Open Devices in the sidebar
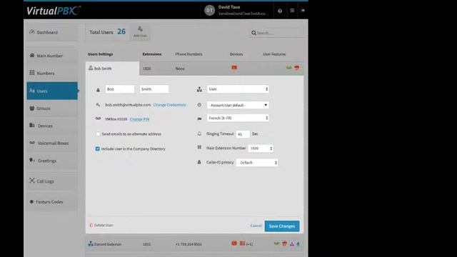 [x=52, y=126]
